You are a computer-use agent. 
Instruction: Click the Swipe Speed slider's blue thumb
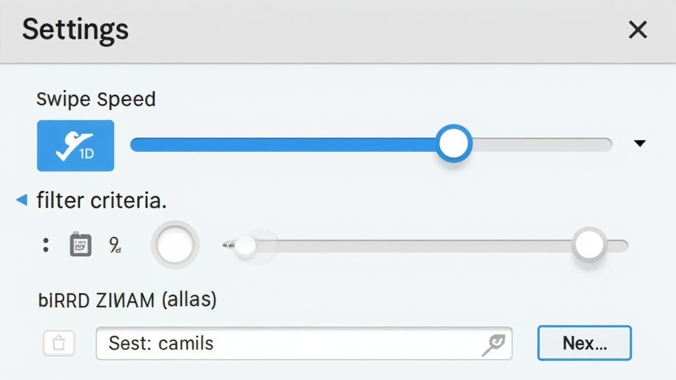click(x=454, y=143)
